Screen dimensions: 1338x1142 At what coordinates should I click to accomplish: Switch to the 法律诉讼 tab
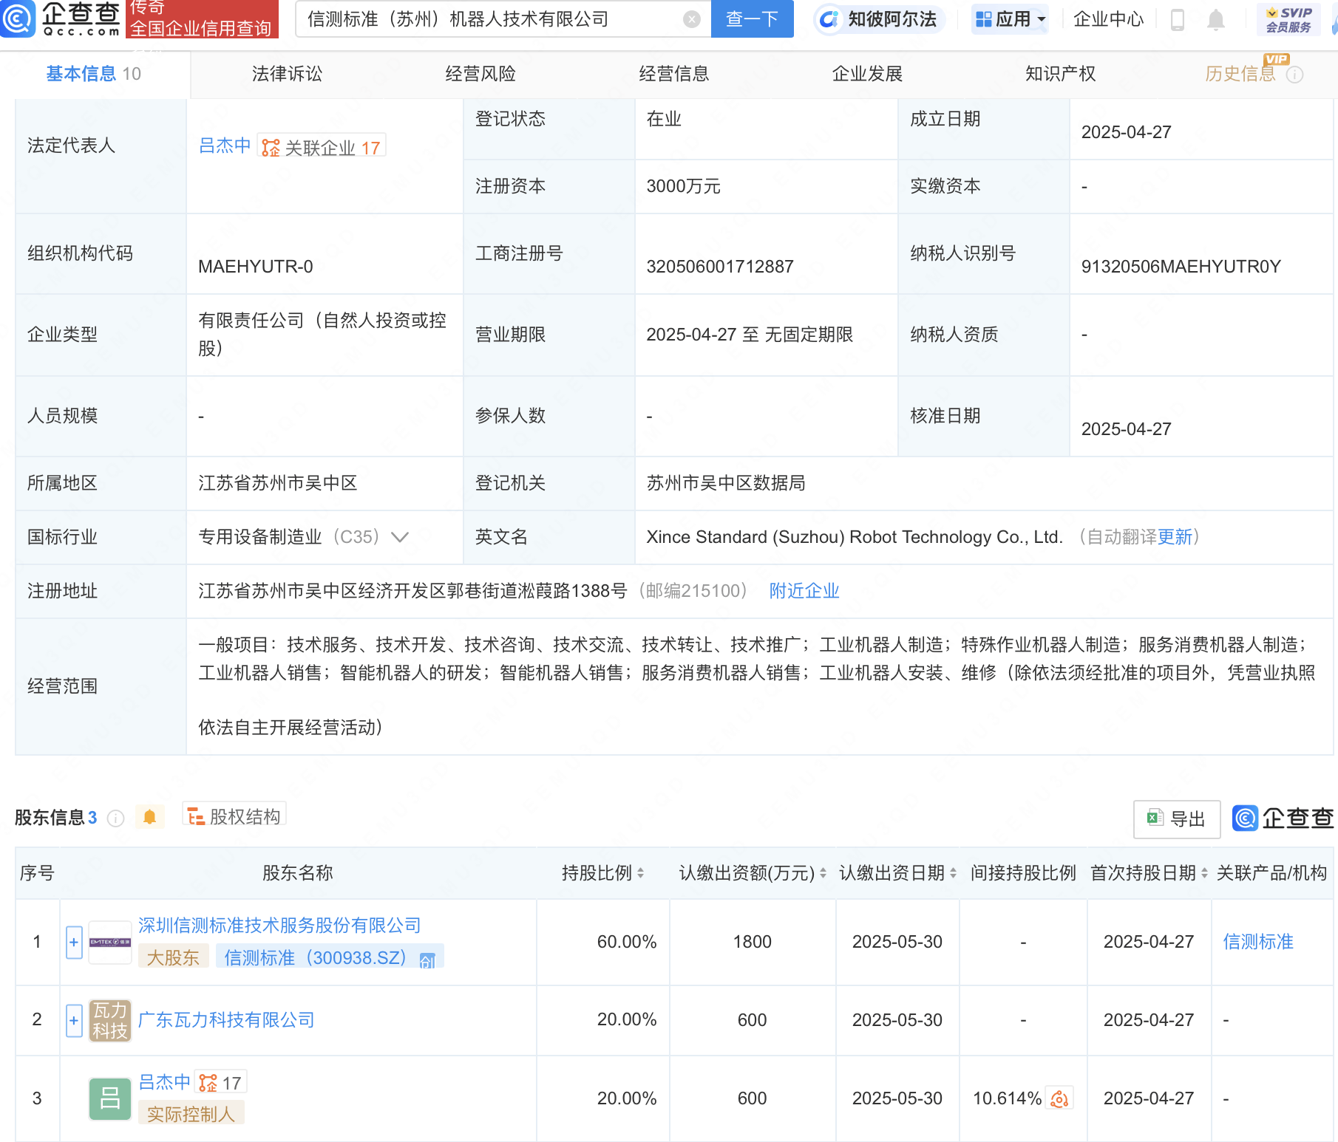[287, 74]
